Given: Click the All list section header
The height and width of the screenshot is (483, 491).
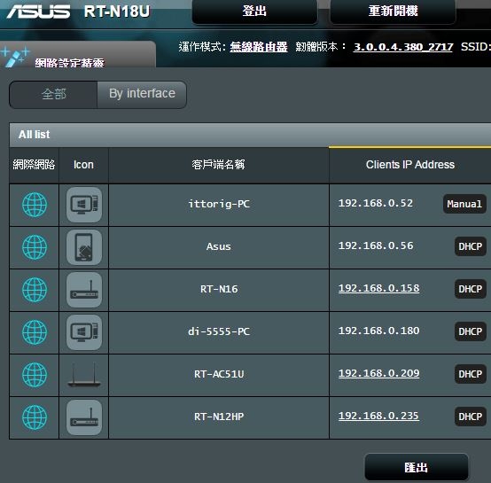Looking at the screenshot, I should click(x=250, y=135).
